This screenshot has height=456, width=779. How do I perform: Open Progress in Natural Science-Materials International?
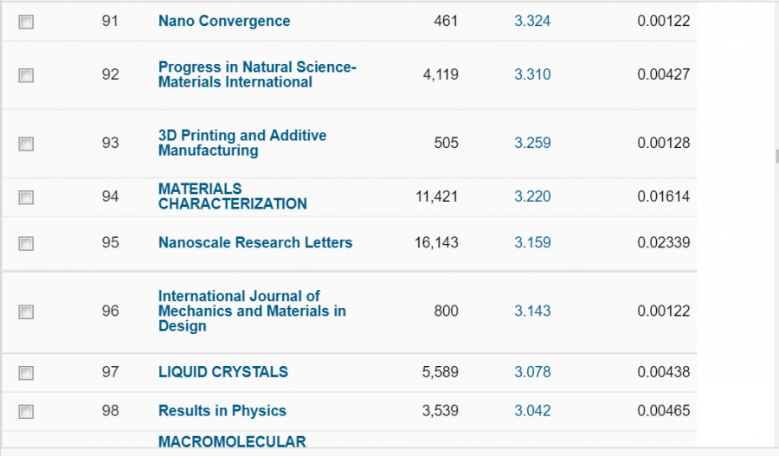[257, 74]
